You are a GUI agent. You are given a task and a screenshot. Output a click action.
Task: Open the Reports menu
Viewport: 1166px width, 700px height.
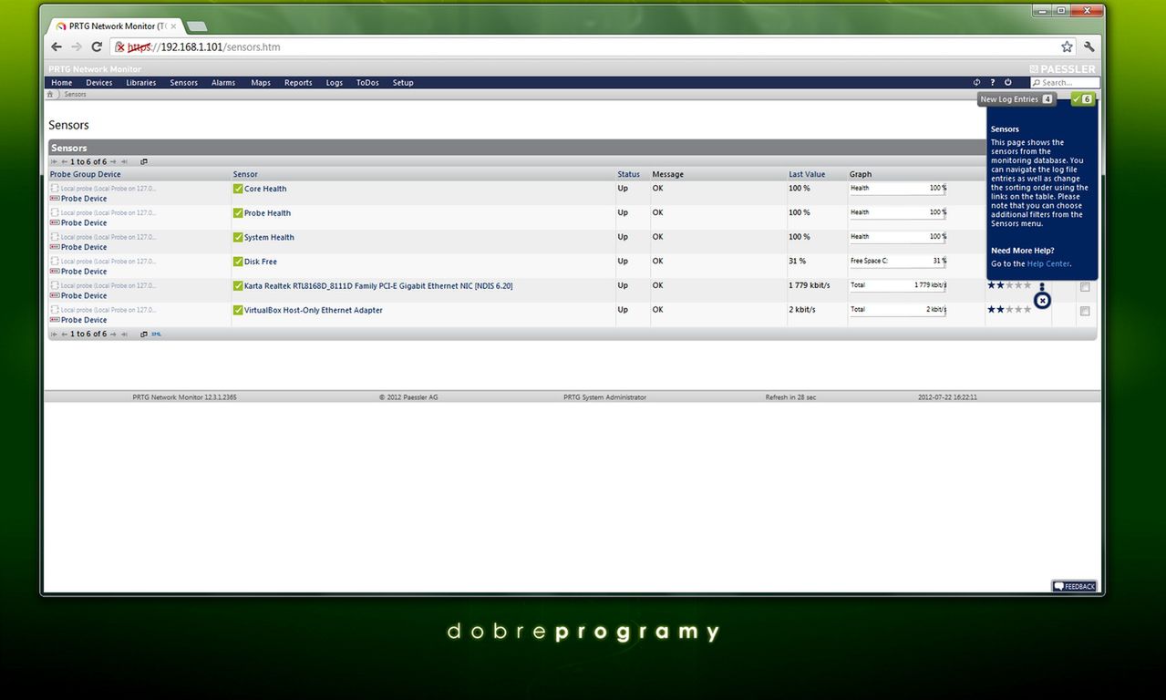[x=298, y=82]
